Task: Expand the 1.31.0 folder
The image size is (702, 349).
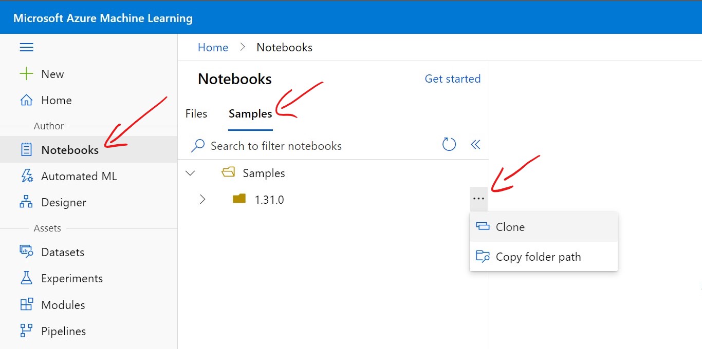Action: 202,199
